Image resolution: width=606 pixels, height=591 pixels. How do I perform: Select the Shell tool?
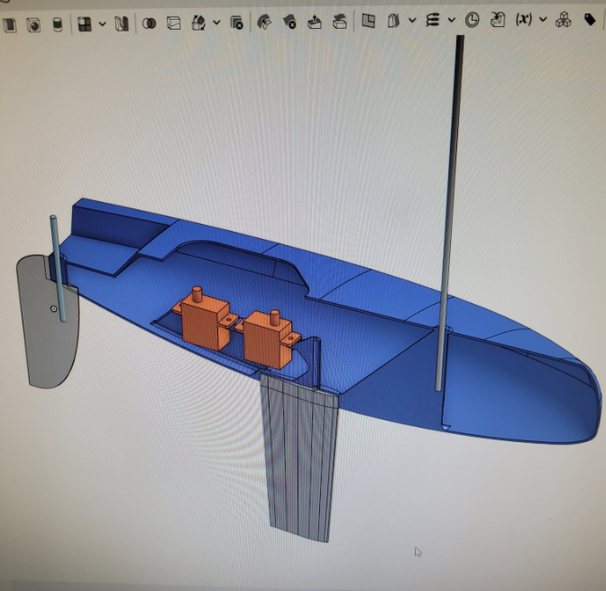(x=10, y=24)
